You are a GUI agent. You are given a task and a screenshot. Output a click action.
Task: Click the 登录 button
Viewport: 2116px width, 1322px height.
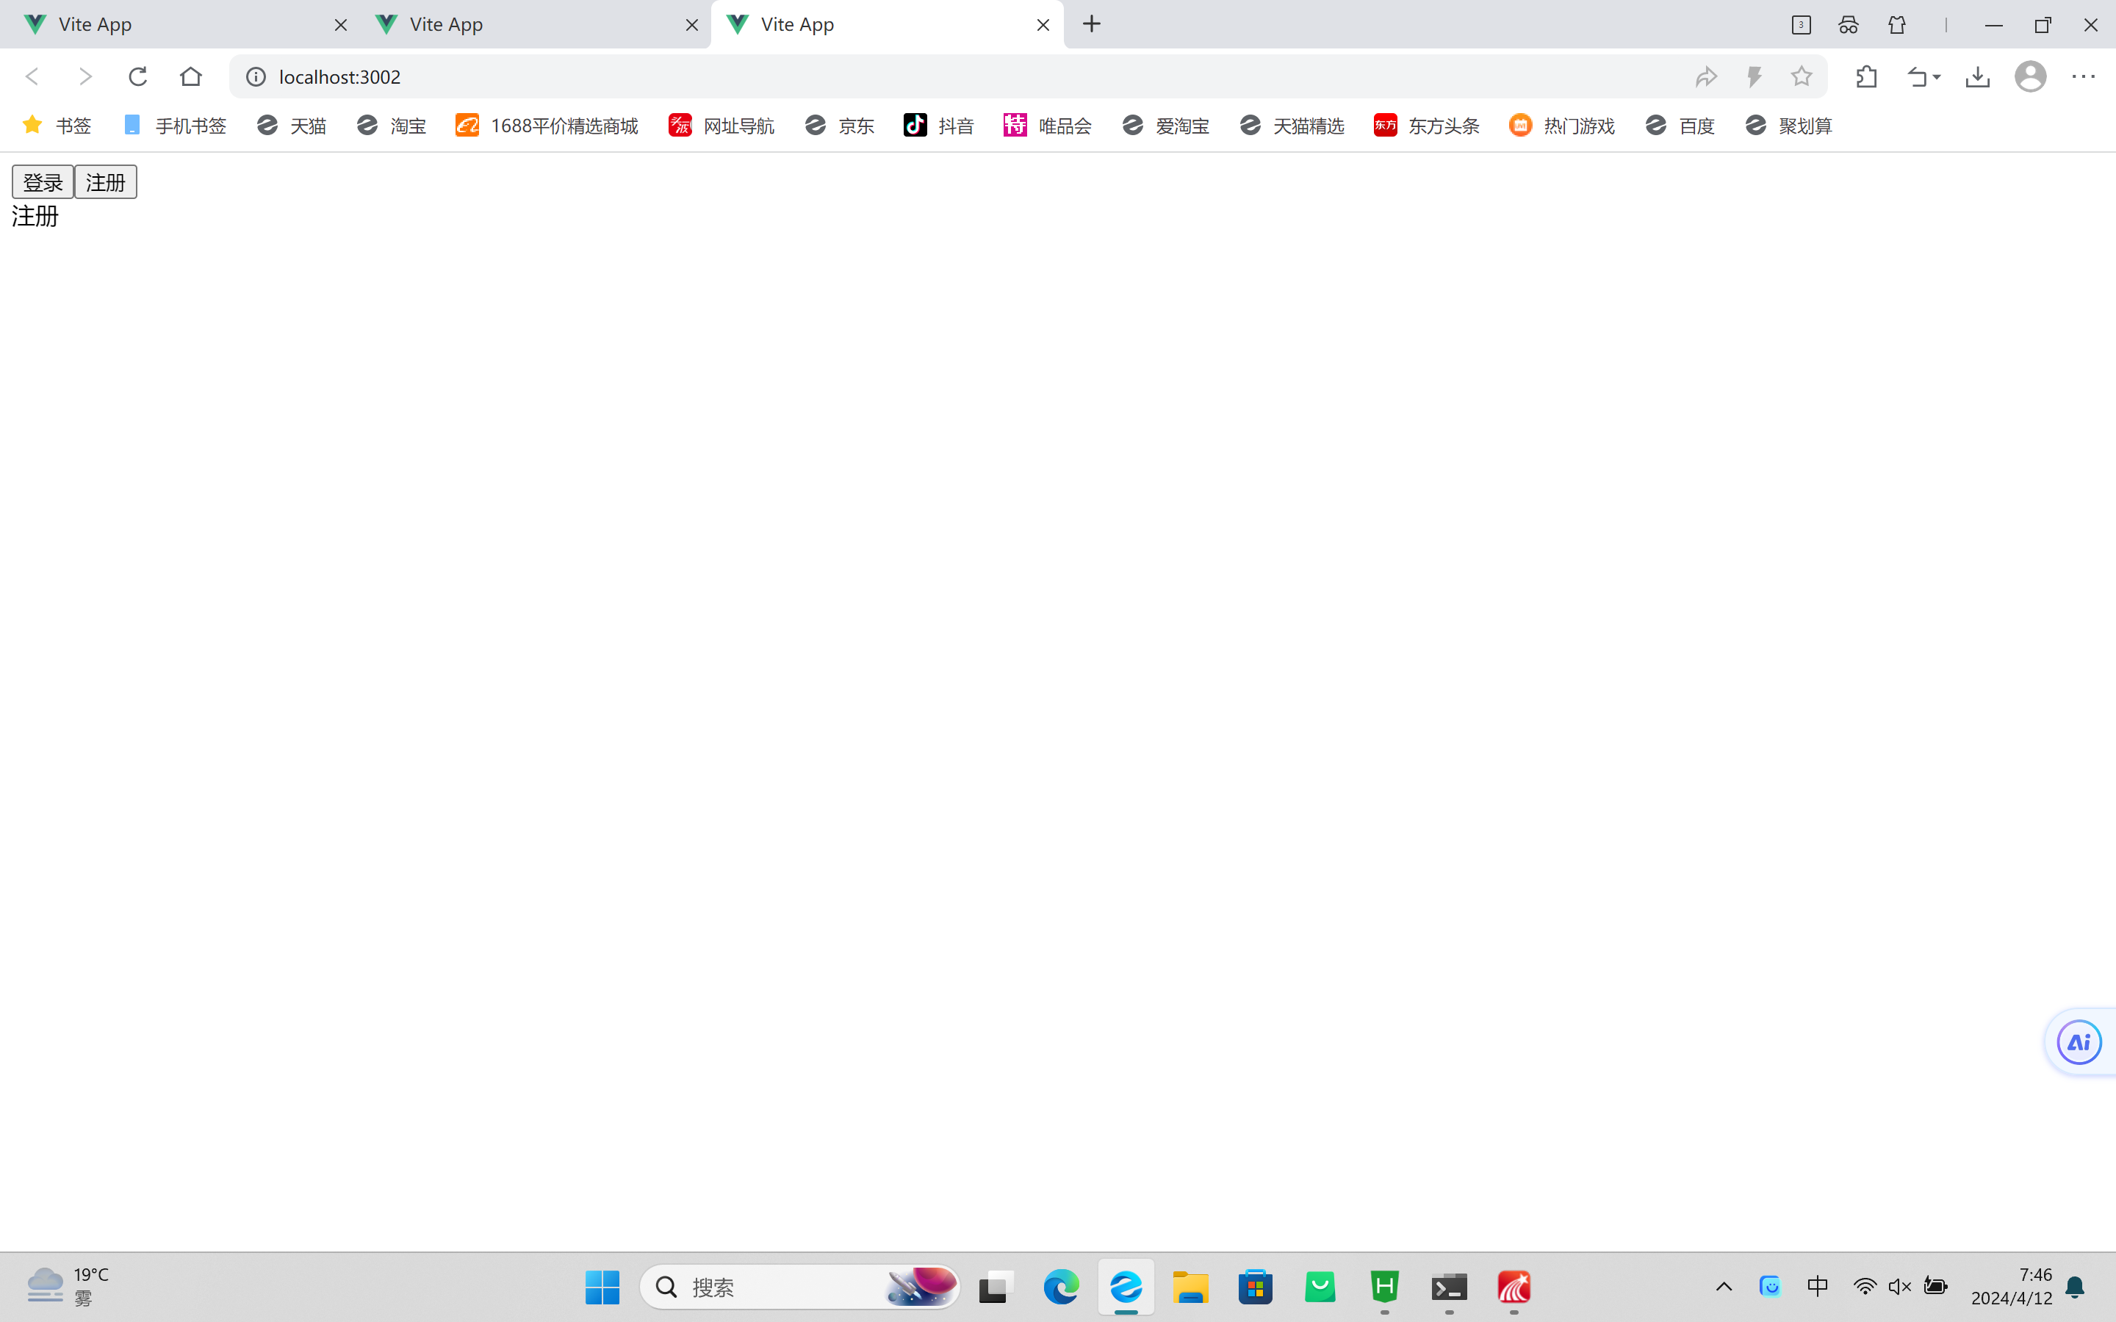click(x=41, y=181)
